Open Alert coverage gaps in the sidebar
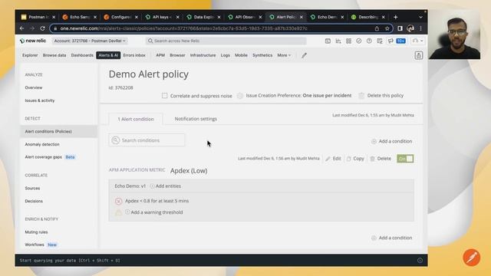The width and height of the screenshot is (491, 276). [43, 157]
